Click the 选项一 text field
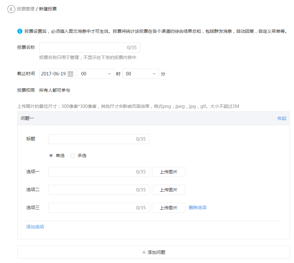Screen dimensions: 294x263 92,172
